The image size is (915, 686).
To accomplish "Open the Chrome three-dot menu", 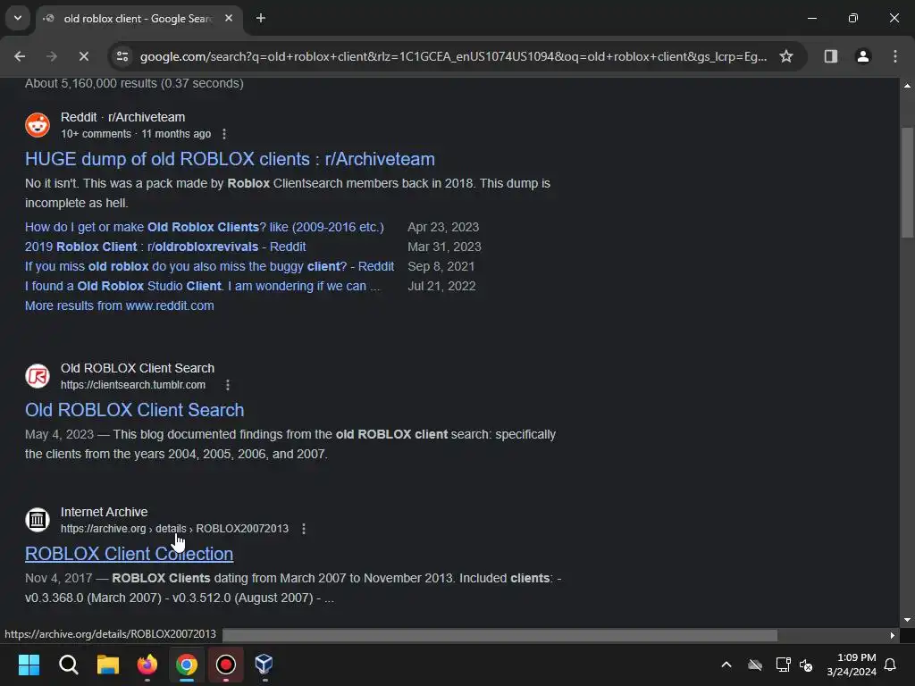I will [x=894, y=56].
